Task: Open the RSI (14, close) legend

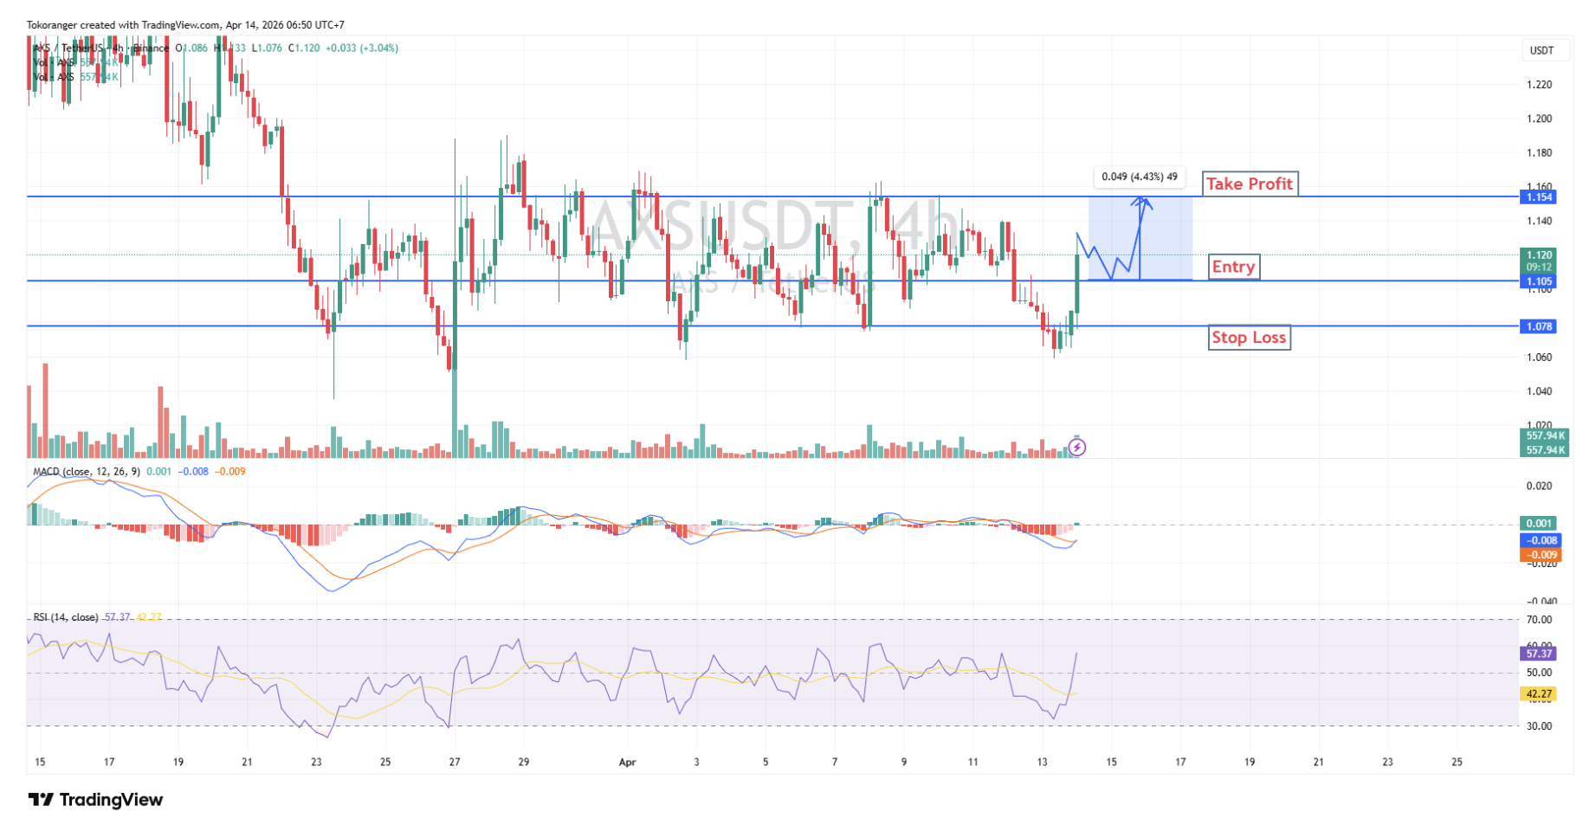Action: 65,617
